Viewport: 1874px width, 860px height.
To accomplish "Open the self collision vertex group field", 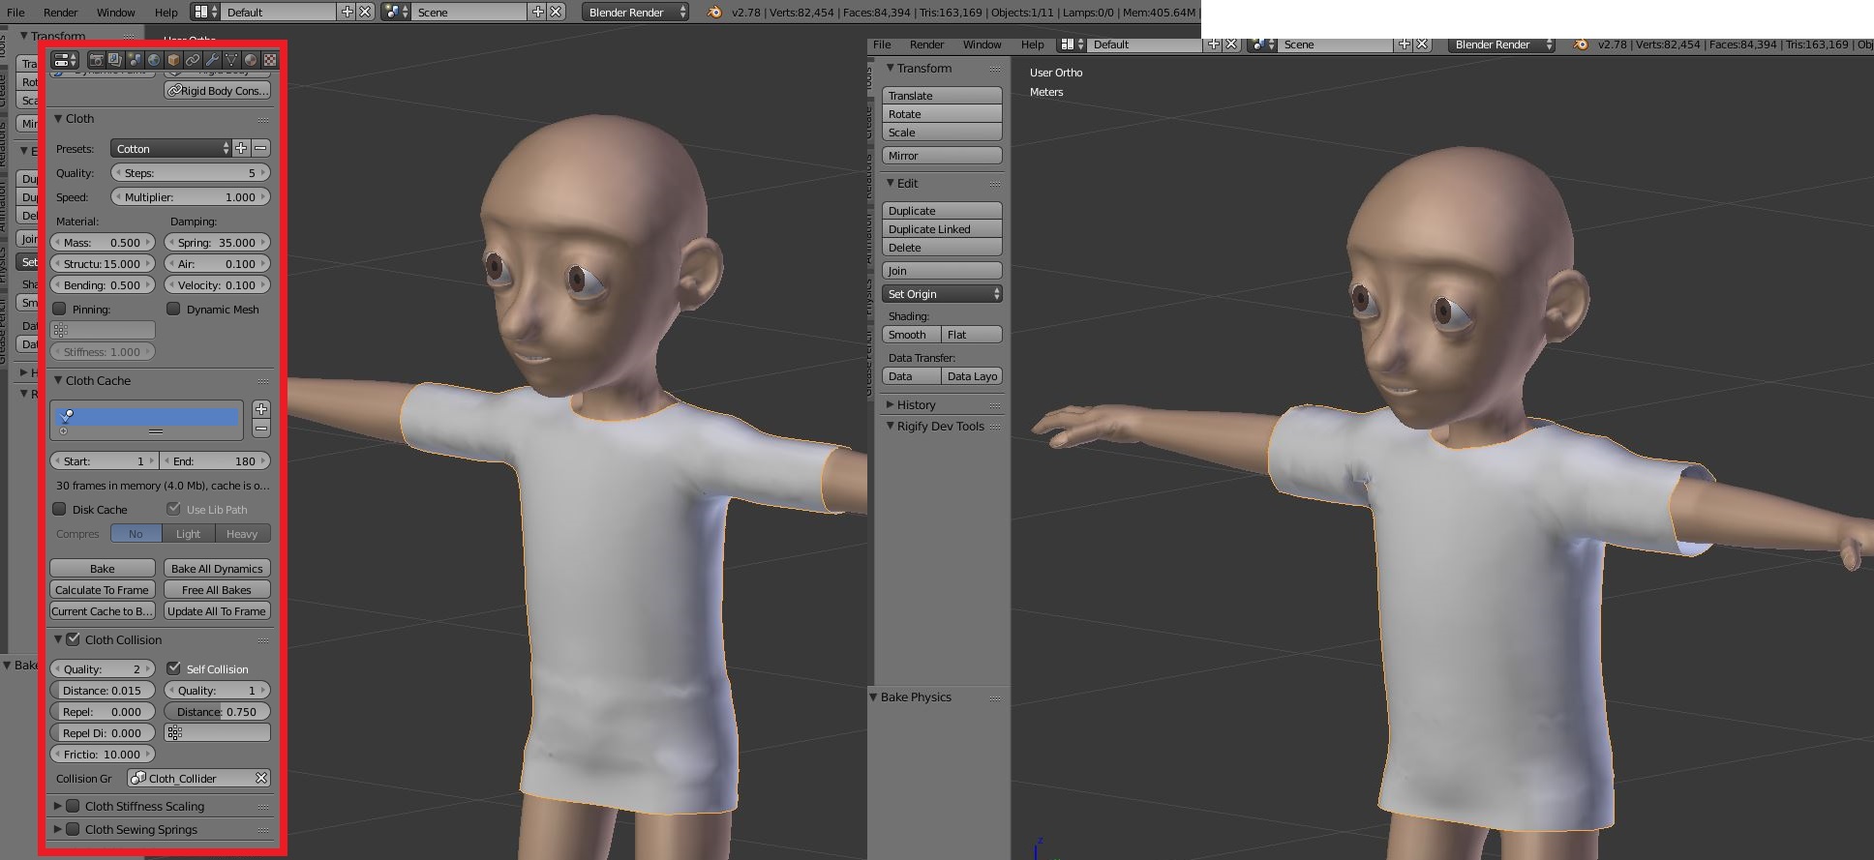I will 217,733.
